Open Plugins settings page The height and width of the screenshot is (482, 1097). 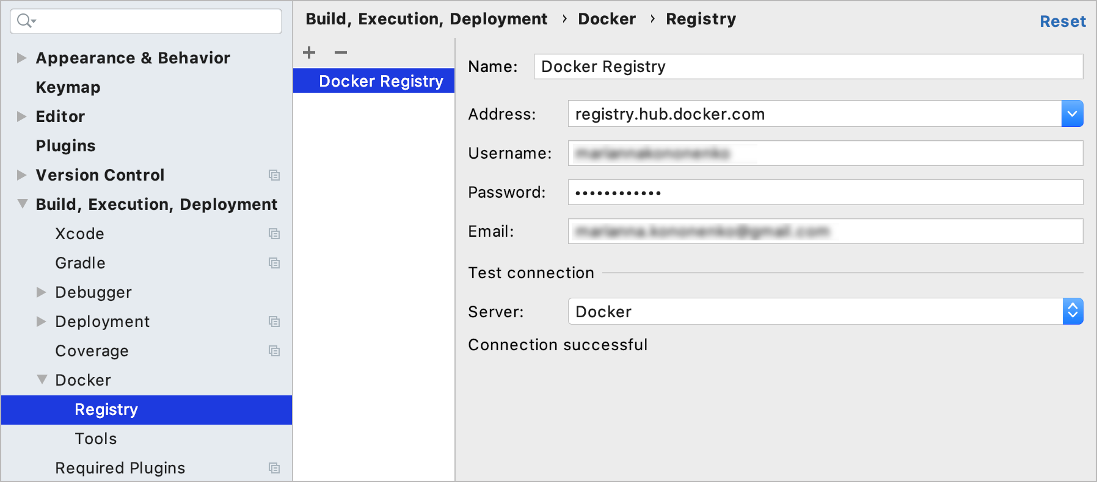point(65,146)
